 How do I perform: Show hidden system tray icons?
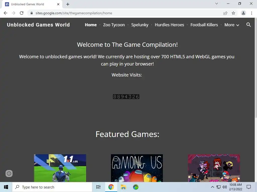(212, 187)
